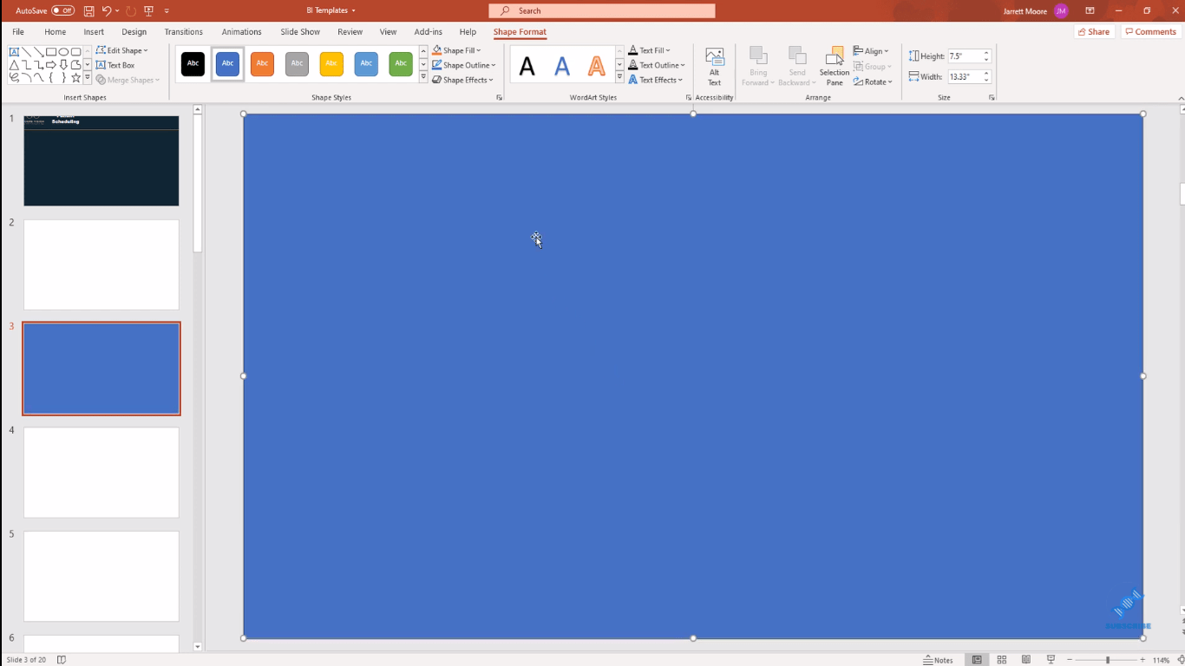The image size is (1185, 666).
Task: Toggle the AutoSave switch
Action: click(x=62, y=10)
